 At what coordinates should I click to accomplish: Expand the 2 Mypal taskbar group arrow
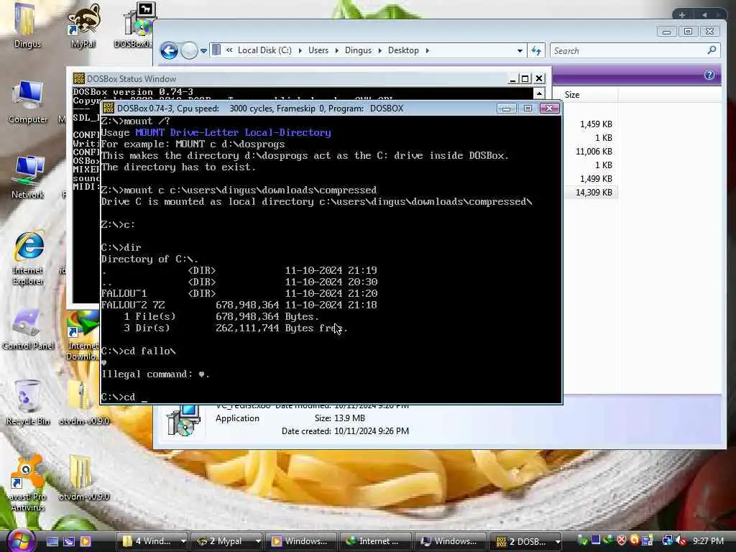click(258, 541)
